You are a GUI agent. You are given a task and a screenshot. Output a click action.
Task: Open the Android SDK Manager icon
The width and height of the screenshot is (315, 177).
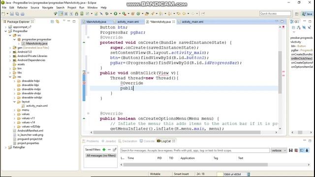tap(77, 14)
